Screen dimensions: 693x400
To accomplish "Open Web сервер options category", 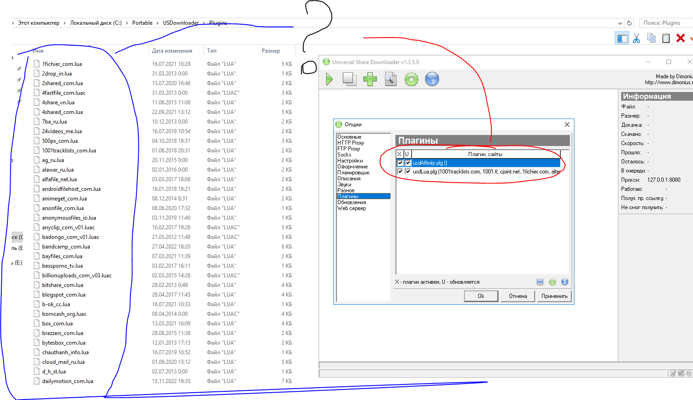I will [352, 208].
